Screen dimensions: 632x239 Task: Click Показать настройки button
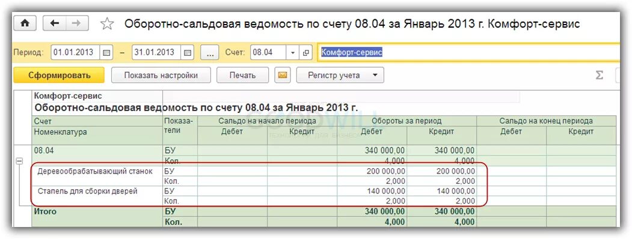point(161,75)
